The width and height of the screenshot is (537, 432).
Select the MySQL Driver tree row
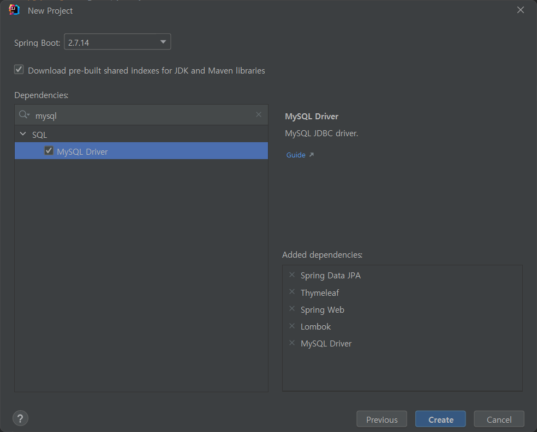[x=141, y=151]
